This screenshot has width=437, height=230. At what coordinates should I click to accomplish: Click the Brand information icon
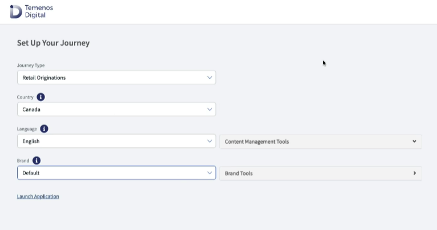[36, 161]
